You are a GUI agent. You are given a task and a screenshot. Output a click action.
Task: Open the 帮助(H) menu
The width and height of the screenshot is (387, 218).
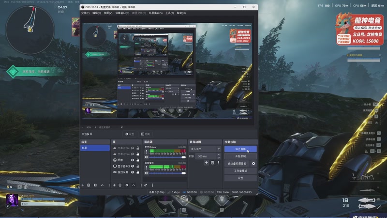(181, 13)
